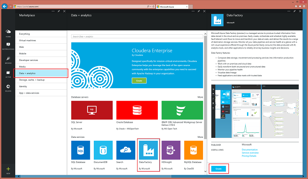Select the MySQL Database tile

[x=193, y=150]
